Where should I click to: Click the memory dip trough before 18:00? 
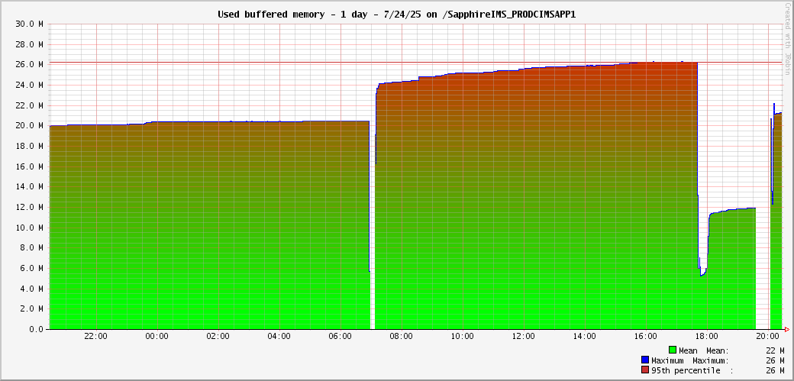pyautogui.click(x=702, y=274)
